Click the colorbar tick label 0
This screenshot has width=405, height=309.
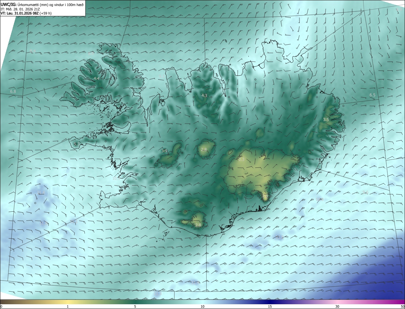pos(1,307)
